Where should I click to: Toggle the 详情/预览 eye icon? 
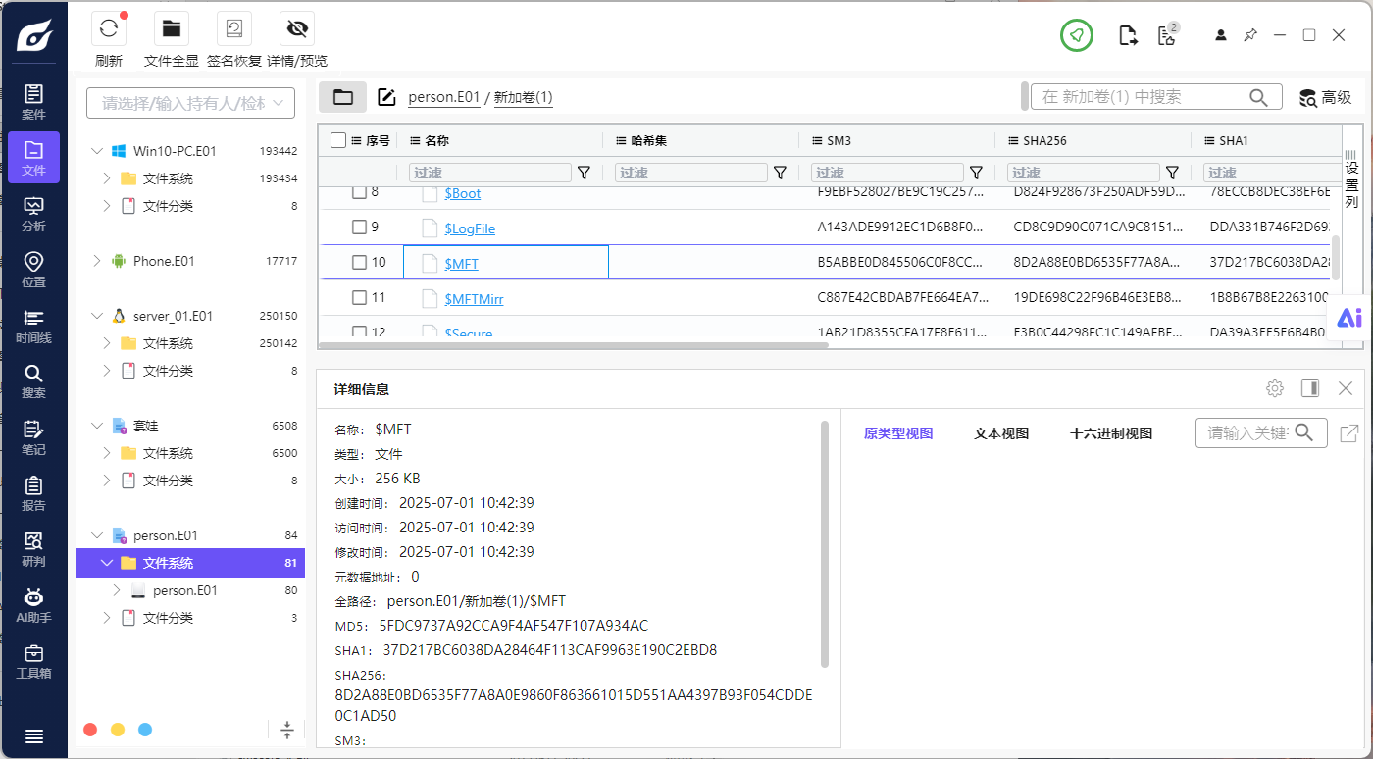[x=297, y=29]
